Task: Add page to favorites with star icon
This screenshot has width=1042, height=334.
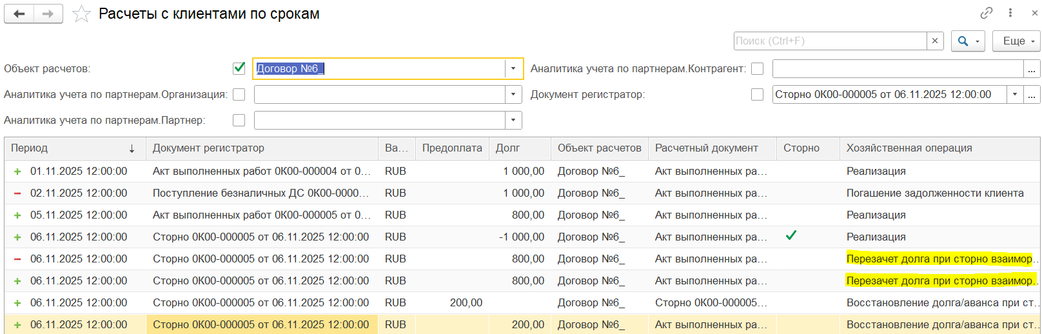Action: pyautogui.click(x=81, y=14)
